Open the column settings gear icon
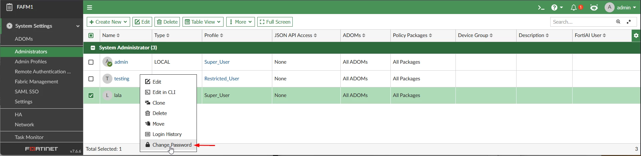This screenshot has height=156, width=641. (x=636, y=35)
